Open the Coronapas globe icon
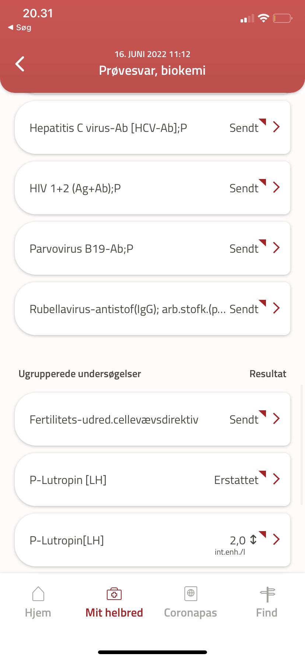The height and width of the screenshot is (660, 305). pyautogui.click(x=190, y=594)
